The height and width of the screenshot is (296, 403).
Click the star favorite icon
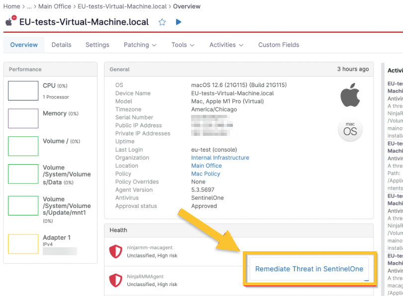pyautogui.click(x=162, y=22)
